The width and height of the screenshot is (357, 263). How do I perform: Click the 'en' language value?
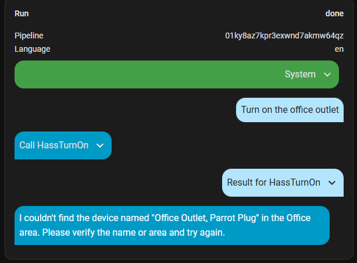tap(339, 49)
